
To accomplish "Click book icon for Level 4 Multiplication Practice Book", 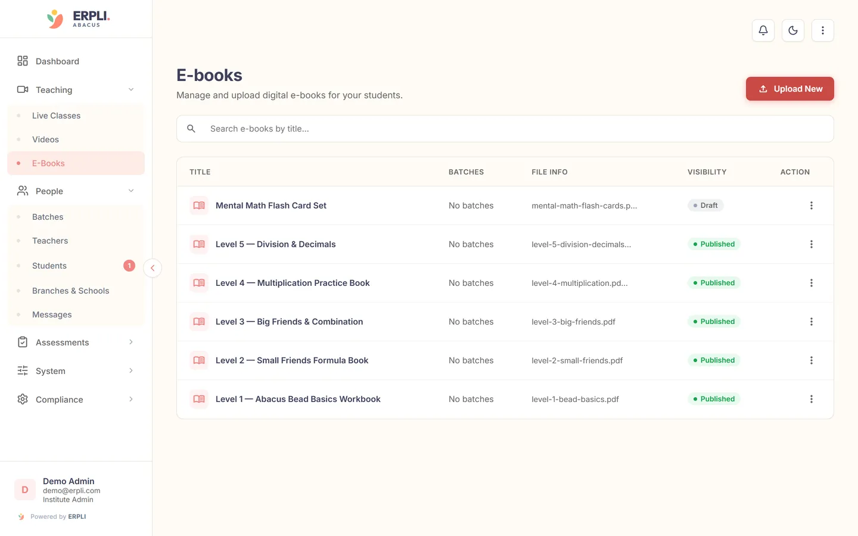I will pyautogui.click(x=199, y=283).
